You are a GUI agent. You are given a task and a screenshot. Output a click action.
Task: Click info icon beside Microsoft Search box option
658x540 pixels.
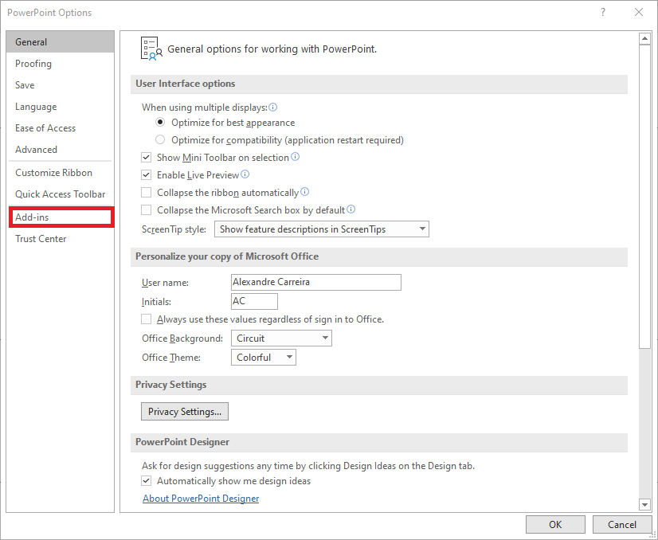tap(351, 209)
